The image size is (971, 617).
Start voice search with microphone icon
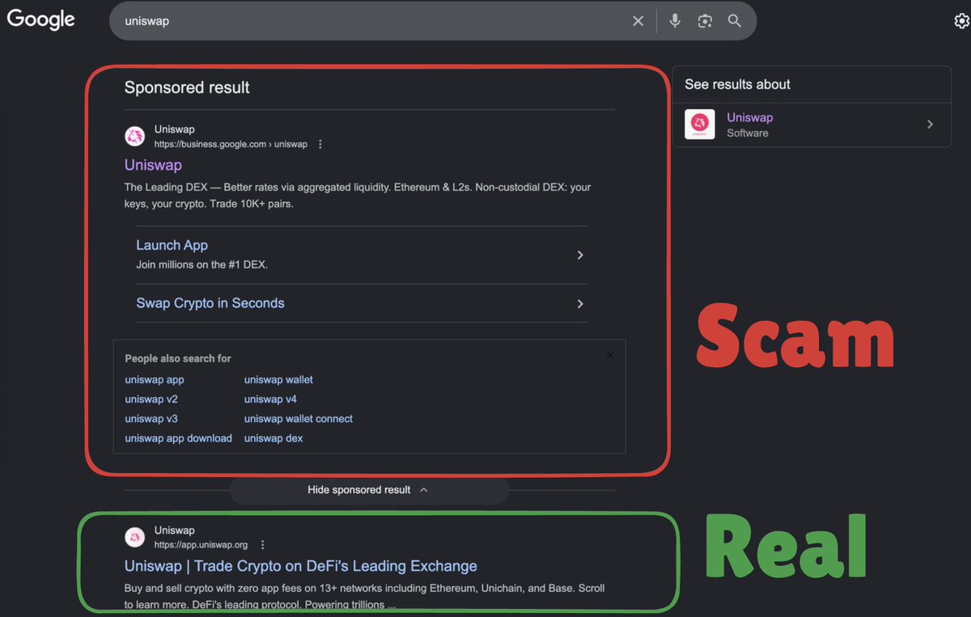point(675,21)
